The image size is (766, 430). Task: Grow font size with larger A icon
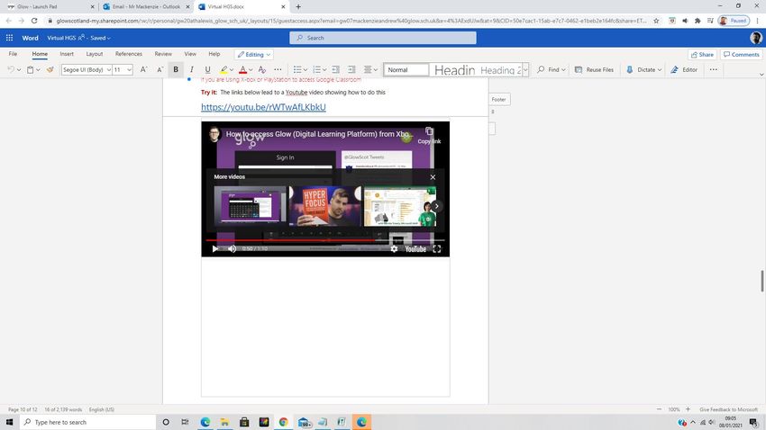pyautogui.click(x=143, y=69)
